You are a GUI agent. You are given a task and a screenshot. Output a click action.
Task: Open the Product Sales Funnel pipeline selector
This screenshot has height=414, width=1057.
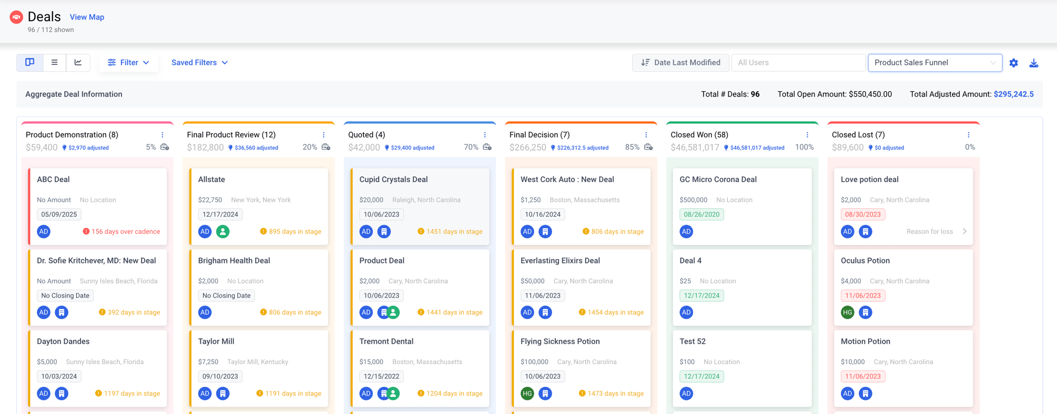[934, 62]
